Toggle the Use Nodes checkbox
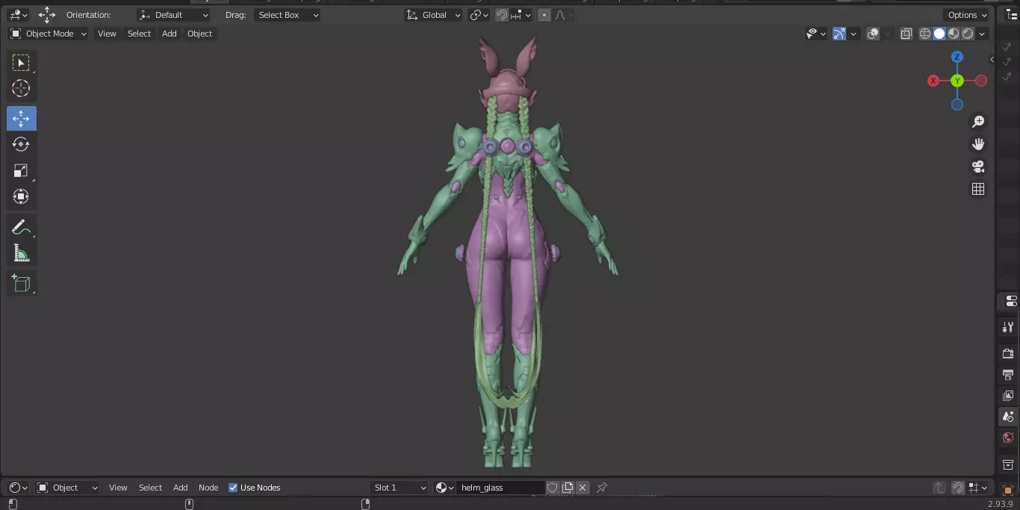 click(x=233, y=488)
